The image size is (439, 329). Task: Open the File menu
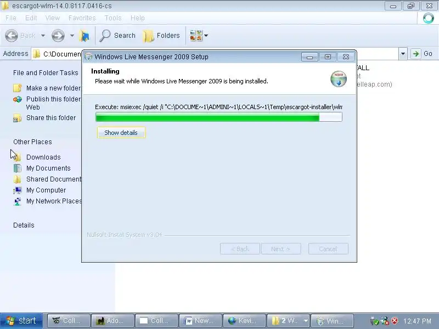[x=10, y=18]
